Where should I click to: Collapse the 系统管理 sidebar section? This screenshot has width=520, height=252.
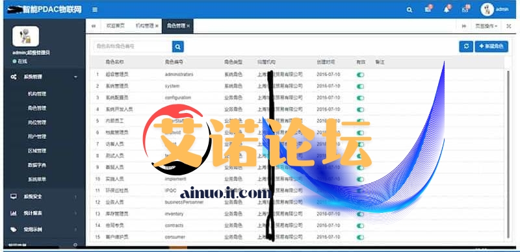[x=44, y=77]
